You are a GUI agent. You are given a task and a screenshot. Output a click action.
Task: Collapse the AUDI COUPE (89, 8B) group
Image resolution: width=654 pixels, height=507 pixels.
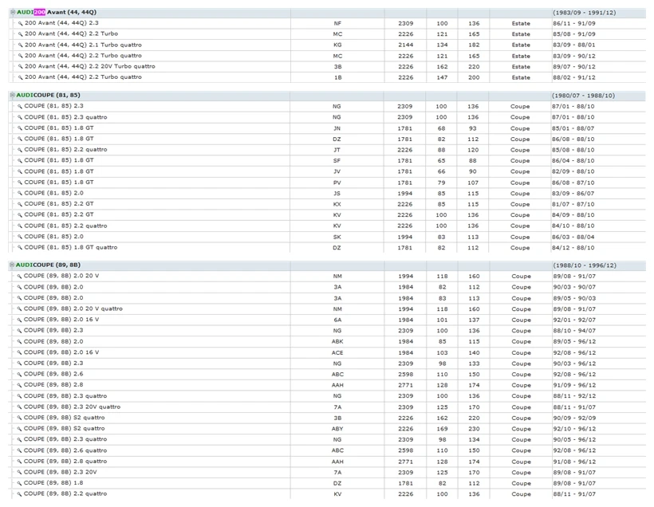tap(12, 265)
